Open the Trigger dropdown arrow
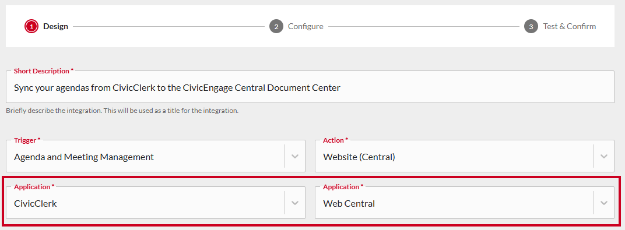625x230 pixels. click(x=295, y=157)
